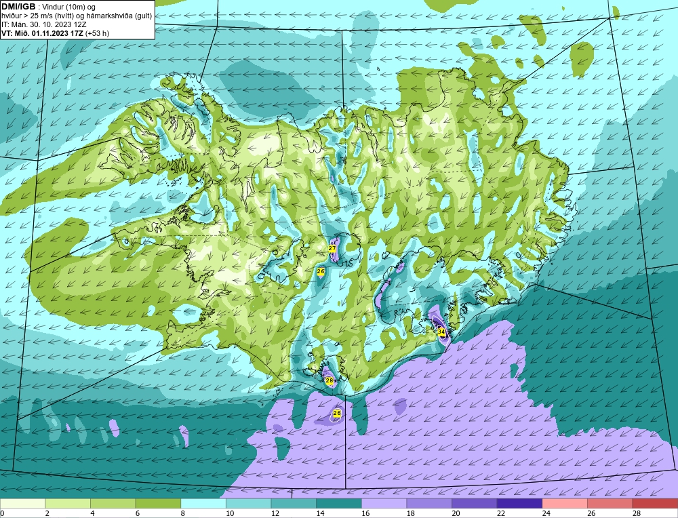
Task: Click the legend scale value "24"
Action: pos(546,513)
